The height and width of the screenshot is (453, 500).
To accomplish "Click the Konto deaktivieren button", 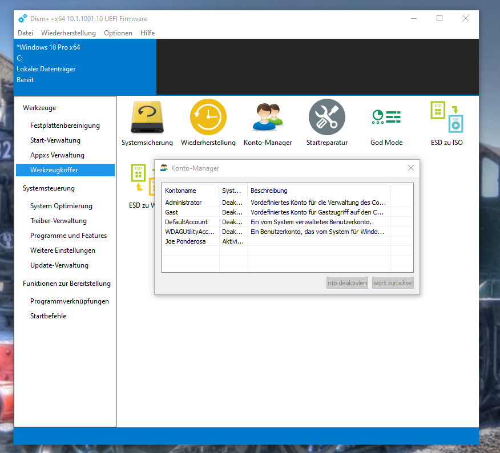I will click(x=347, y=283).
